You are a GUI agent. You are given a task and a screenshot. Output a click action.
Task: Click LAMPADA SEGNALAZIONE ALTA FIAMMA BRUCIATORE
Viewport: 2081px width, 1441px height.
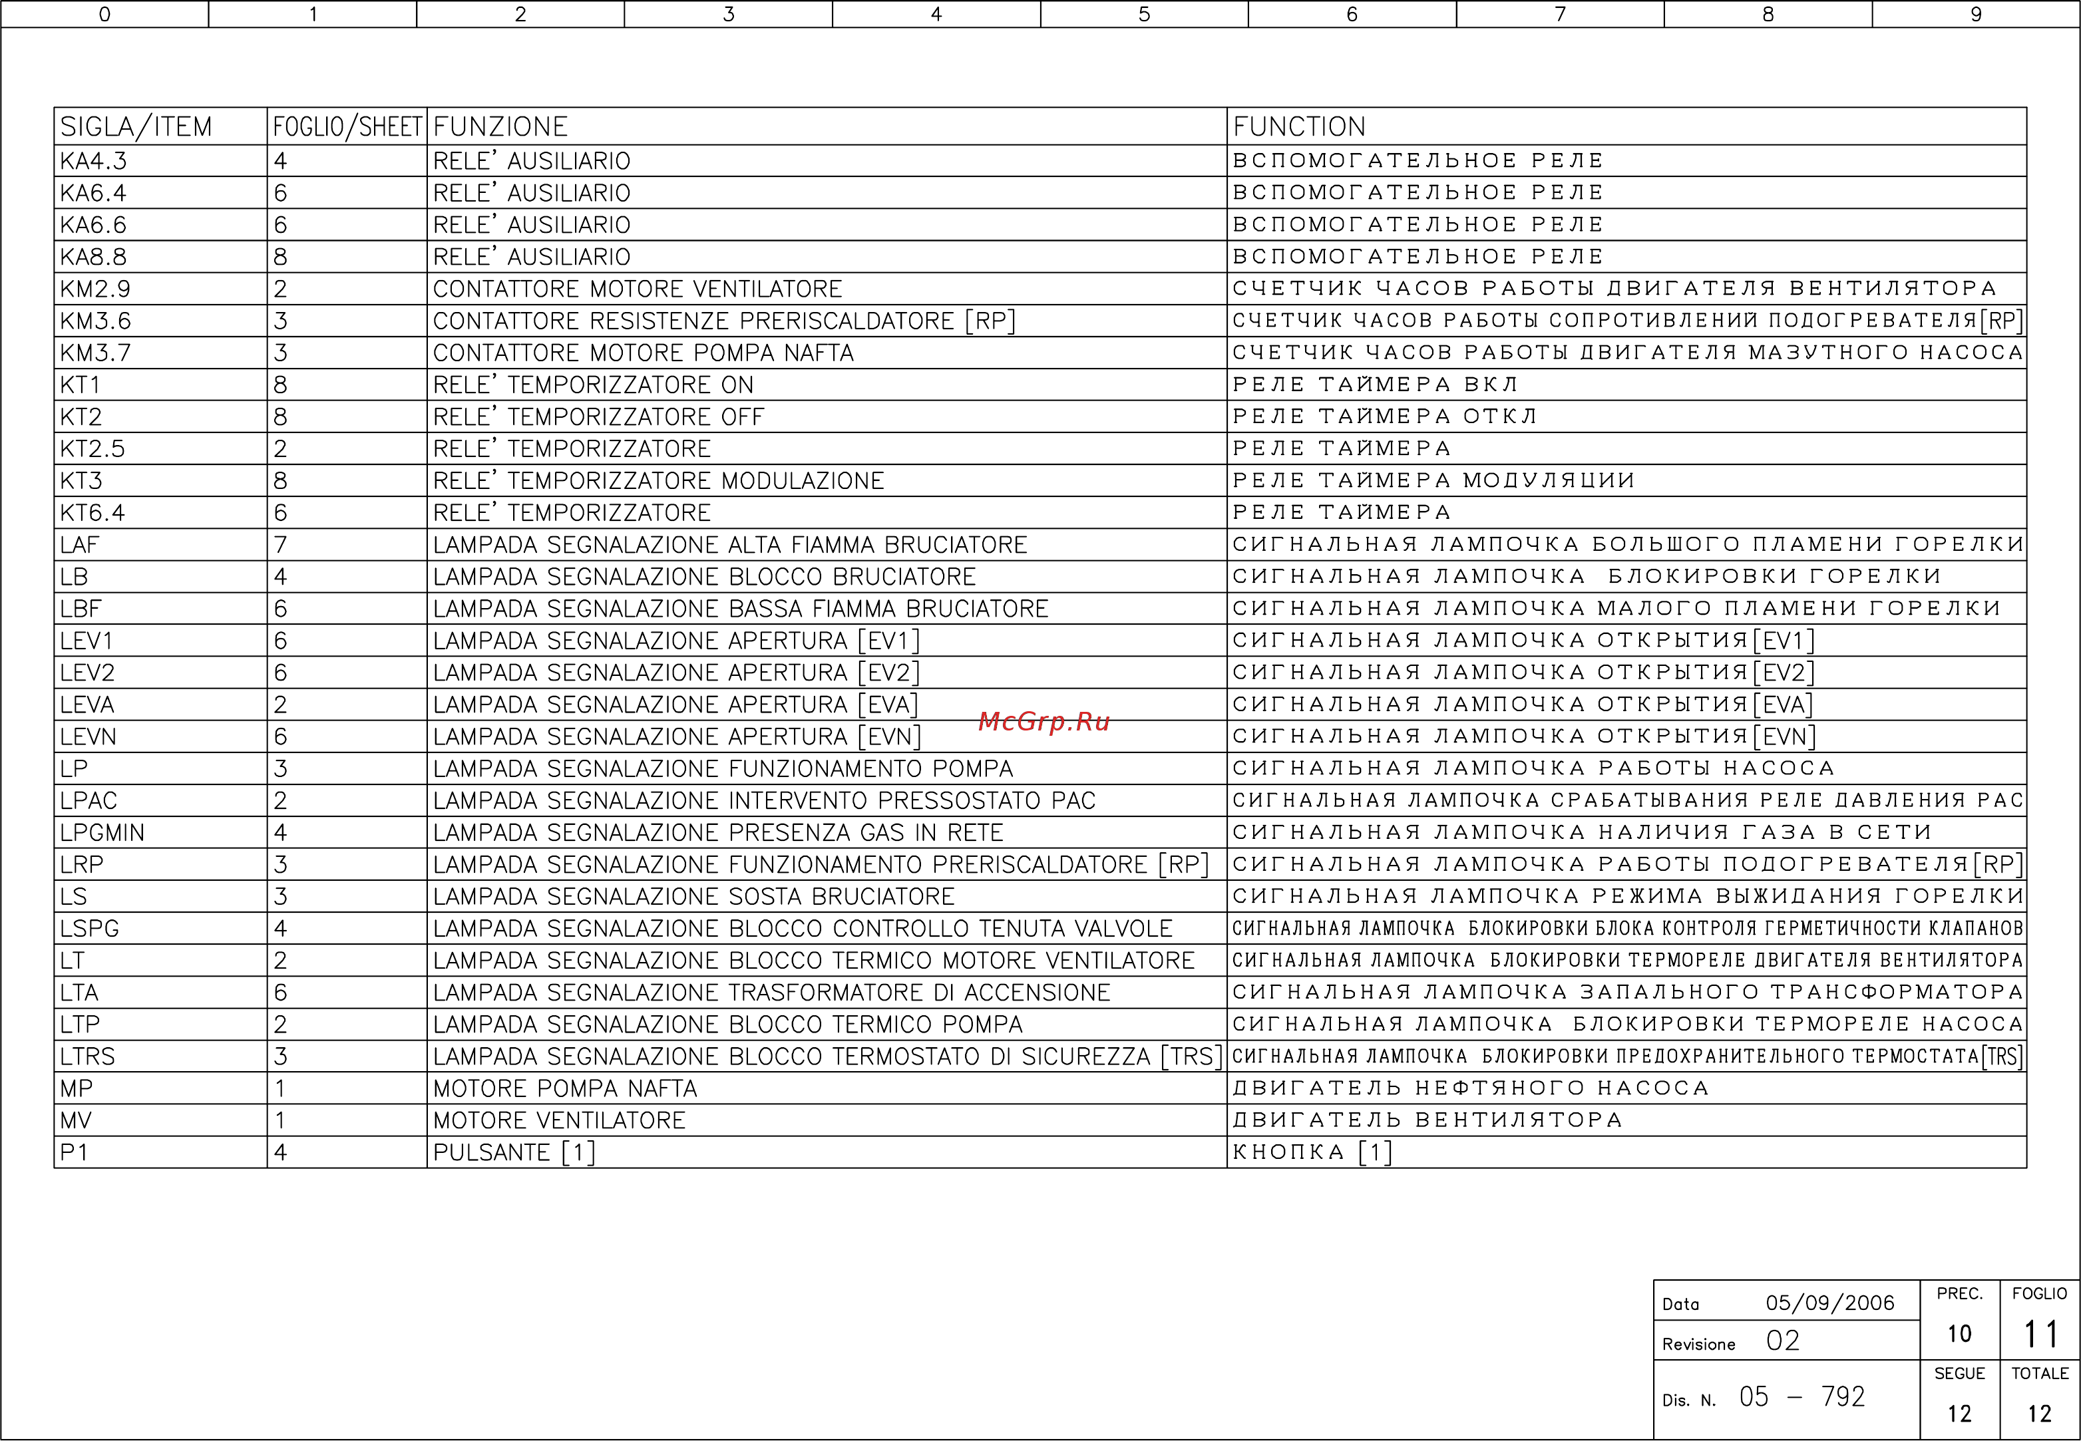(730, 544)
